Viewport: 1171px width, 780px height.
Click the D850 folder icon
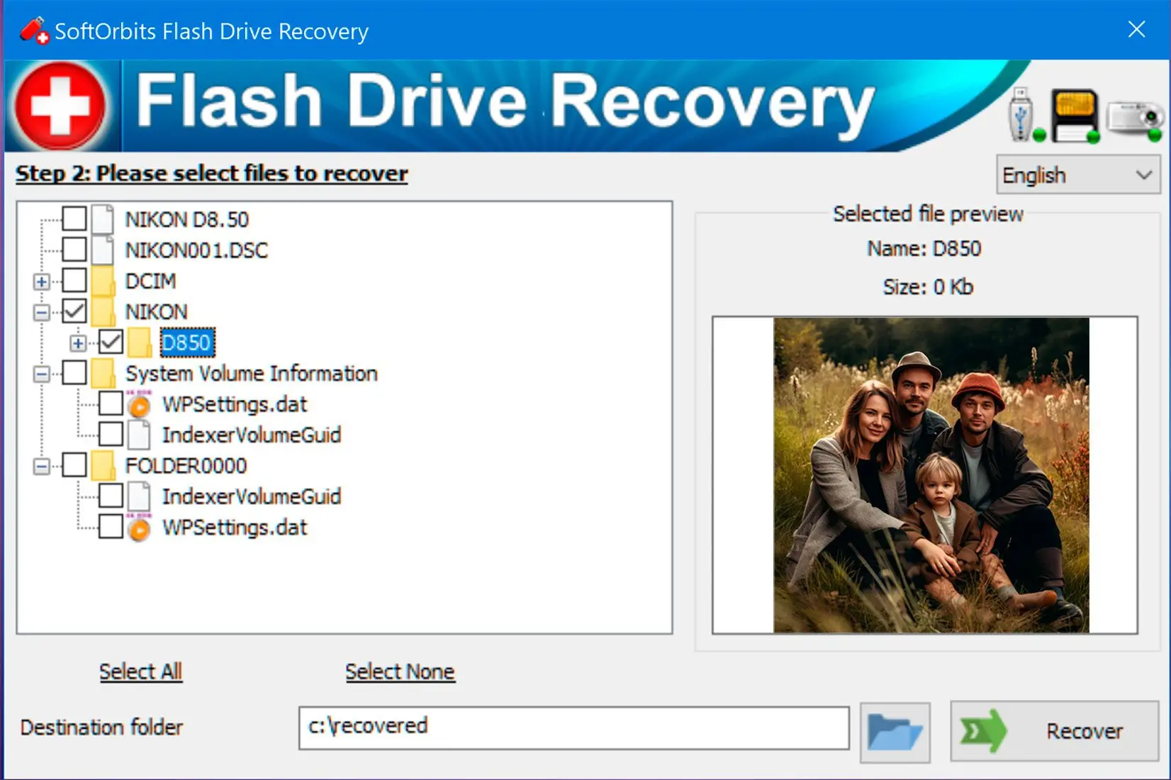click(x=140, y=342)
